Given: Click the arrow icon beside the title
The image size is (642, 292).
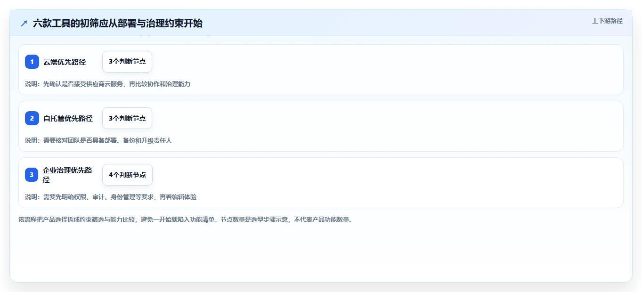Looking at the screenshot, I should coord(24,23).
